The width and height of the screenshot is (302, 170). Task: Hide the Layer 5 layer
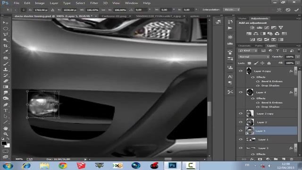click(x=241, y=131)
